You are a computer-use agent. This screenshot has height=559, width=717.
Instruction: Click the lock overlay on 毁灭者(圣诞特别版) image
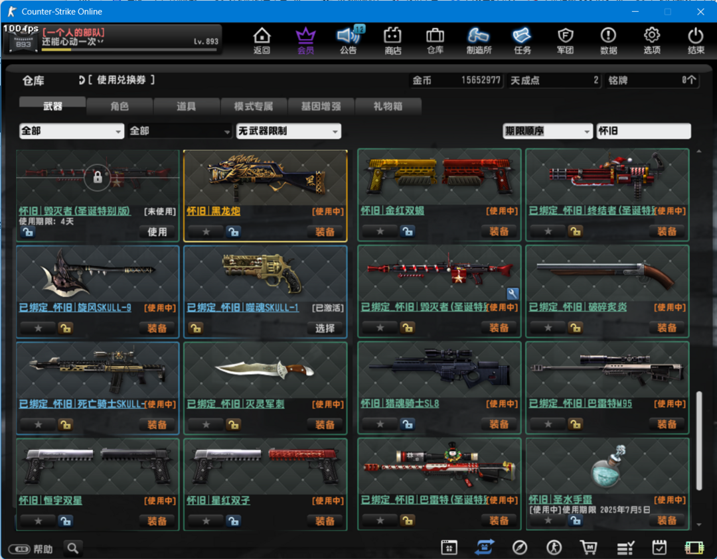[x=98, y=177]
